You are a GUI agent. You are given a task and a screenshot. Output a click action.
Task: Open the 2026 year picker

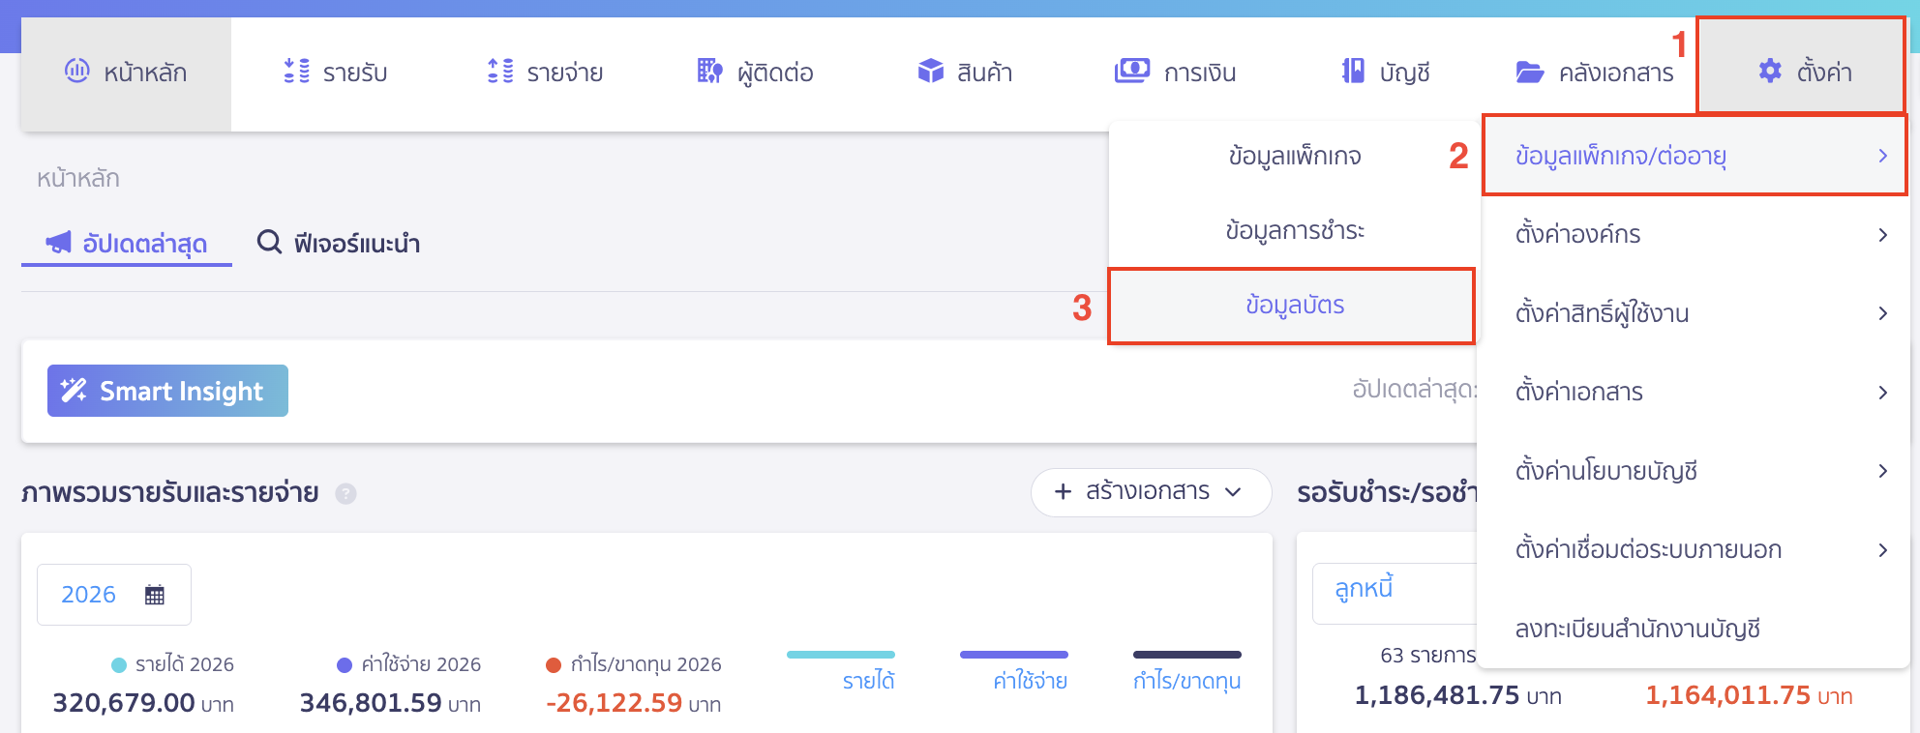[x=114, y=595]
